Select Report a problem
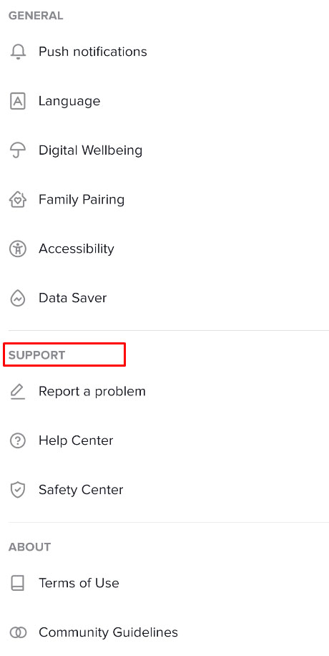329x656 pixels. pos(164,392)
